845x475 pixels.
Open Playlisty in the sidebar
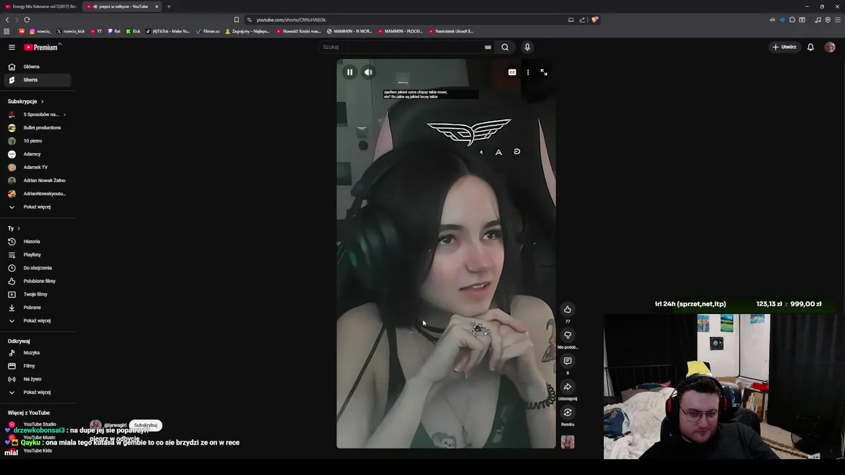point(38,255)
